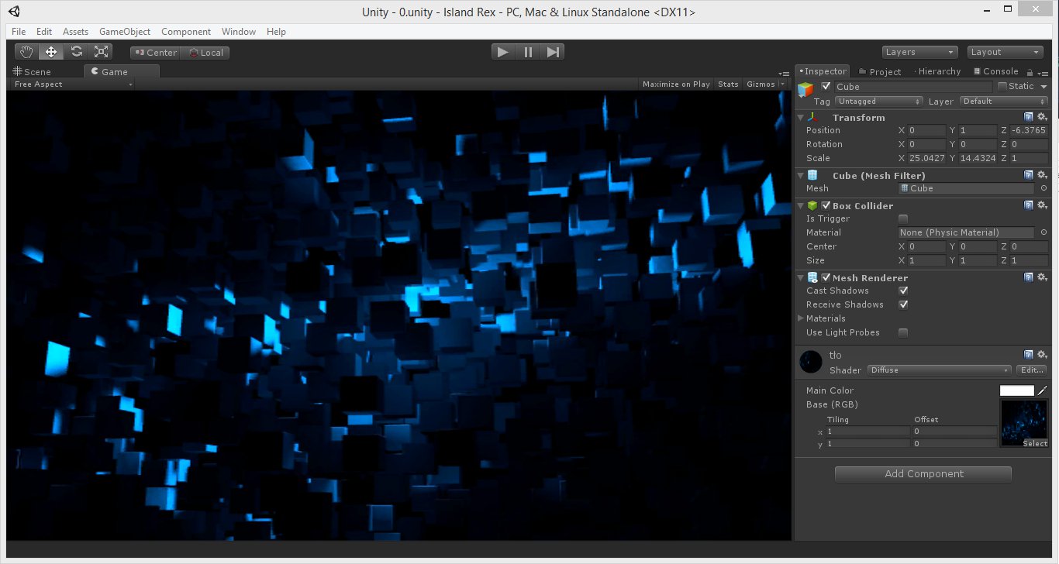This screenshot has width=1059, height=564.
Task: Open the GameObject menu
Action: (125, 32)
